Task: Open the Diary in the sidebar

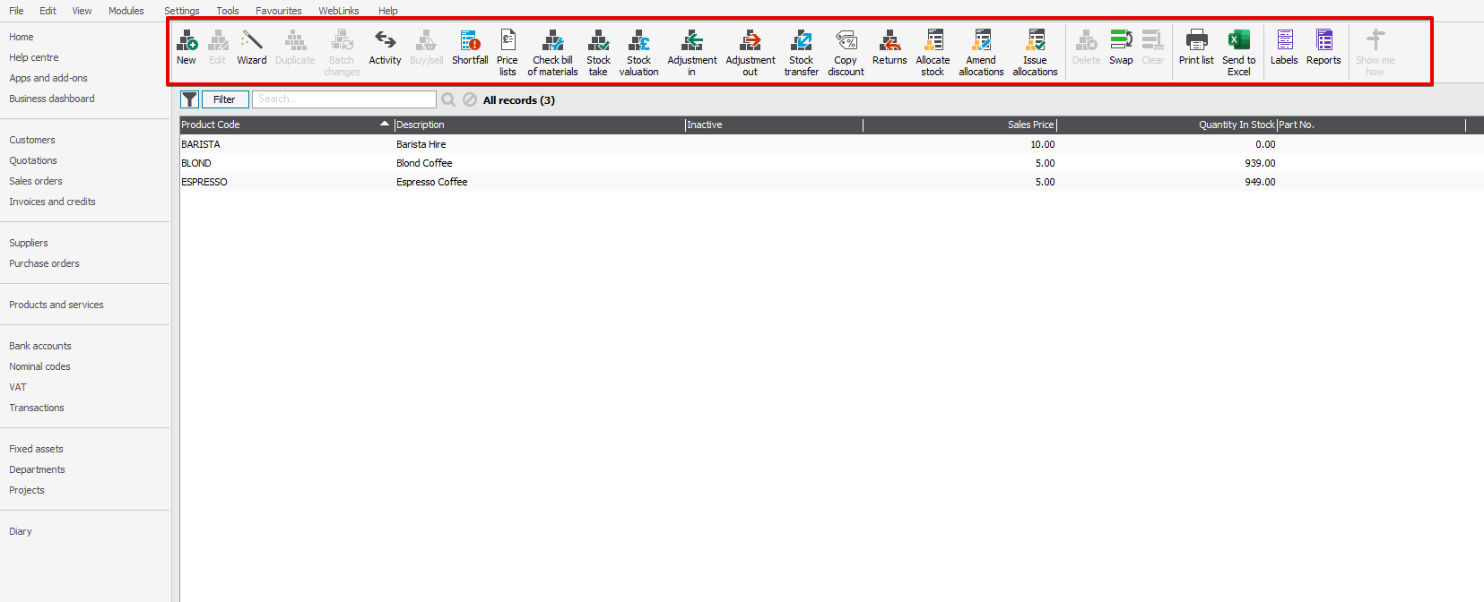Action: click(x=21, y=531)
